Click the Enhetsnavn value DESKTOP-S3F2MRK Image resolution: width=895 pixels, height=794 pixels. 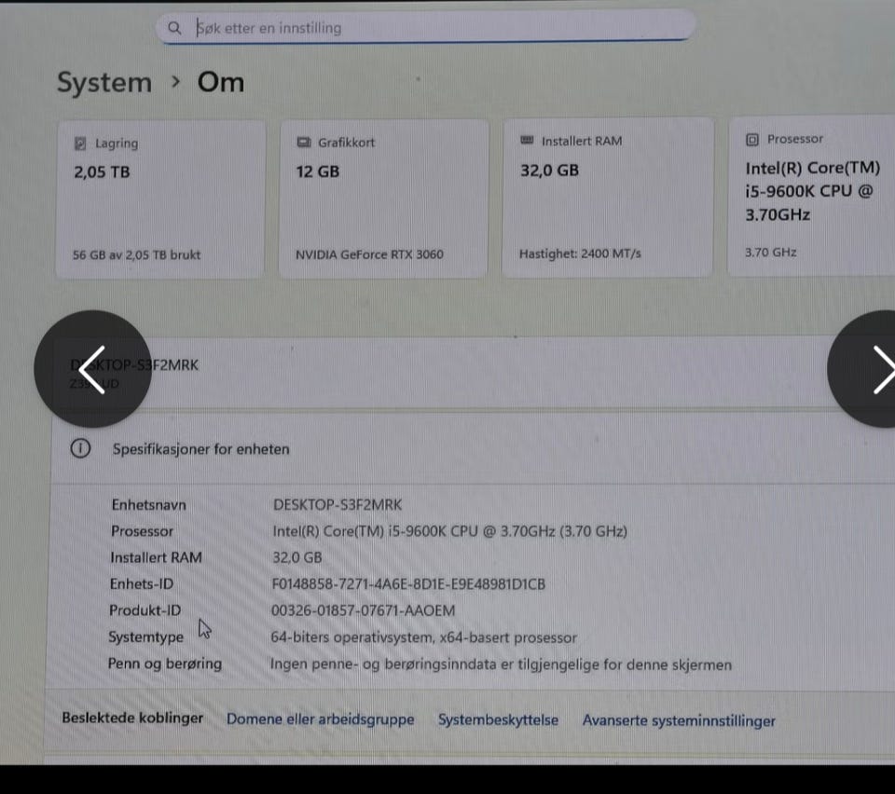tap(337, 505)
